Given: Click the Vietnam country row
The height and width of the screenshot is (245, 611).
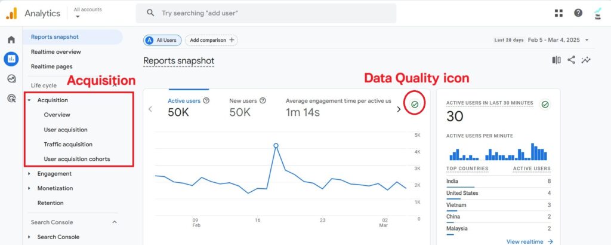Looking at the screenshot, I should [498, 205].
